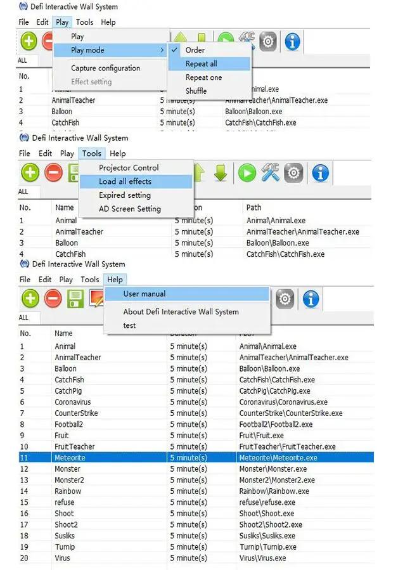The height and width of the screenshot is (570, 398).
Task: Click green add icon in Help-menu window
Action: coord(30,299)
